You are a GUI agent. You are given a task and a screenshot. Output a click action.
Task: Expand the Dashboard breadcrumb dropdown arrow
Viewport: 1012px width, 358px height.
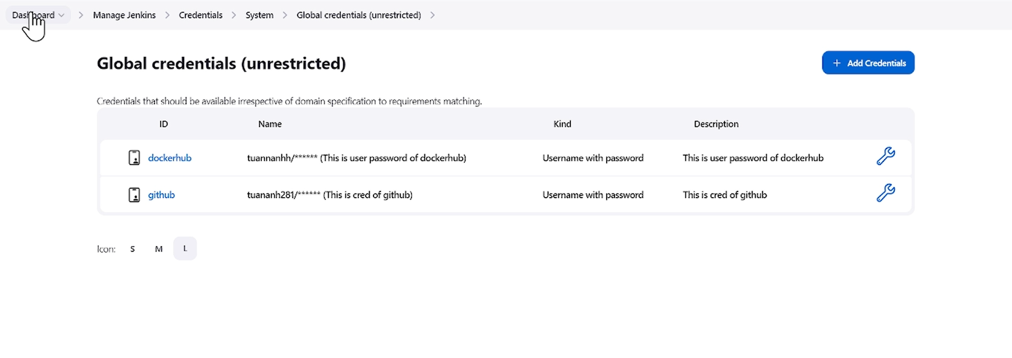(61, 15)
